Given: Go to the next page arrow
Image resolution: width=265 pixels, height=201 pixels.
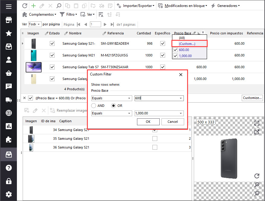Looking at the screenshot, I should [105, 24].
